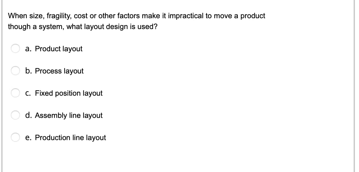The width and height of the screenshot is (359, 172).
Task: Click the answer text 'Product layout'
Action: coord(58,49)
